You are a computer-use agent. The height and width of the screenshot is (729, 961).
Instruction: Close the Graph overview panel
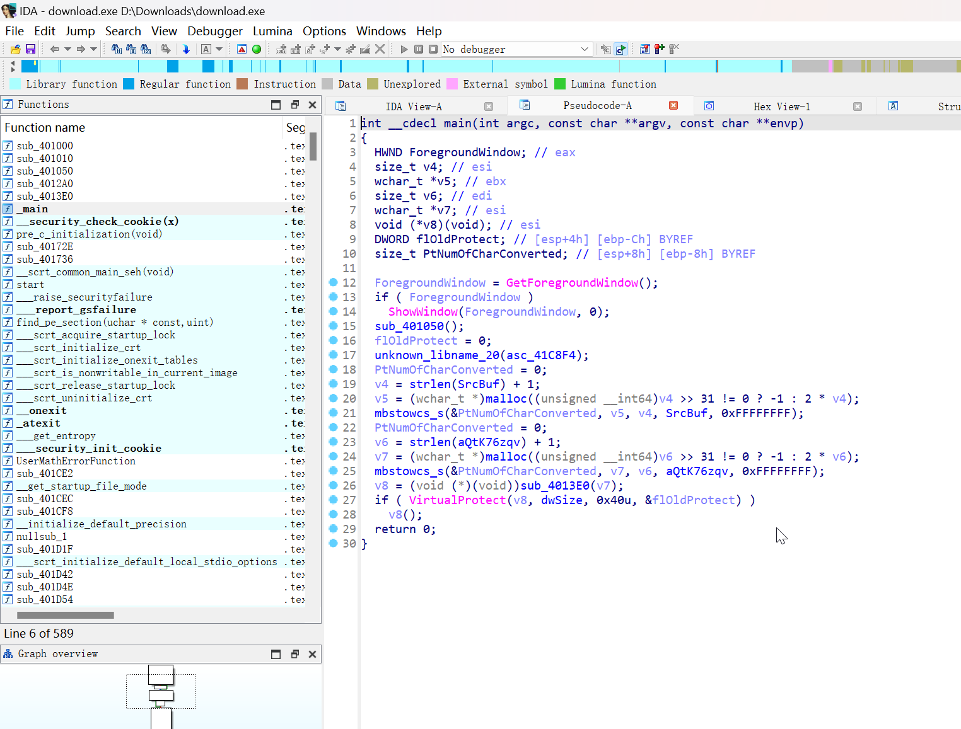click(312, 654)
